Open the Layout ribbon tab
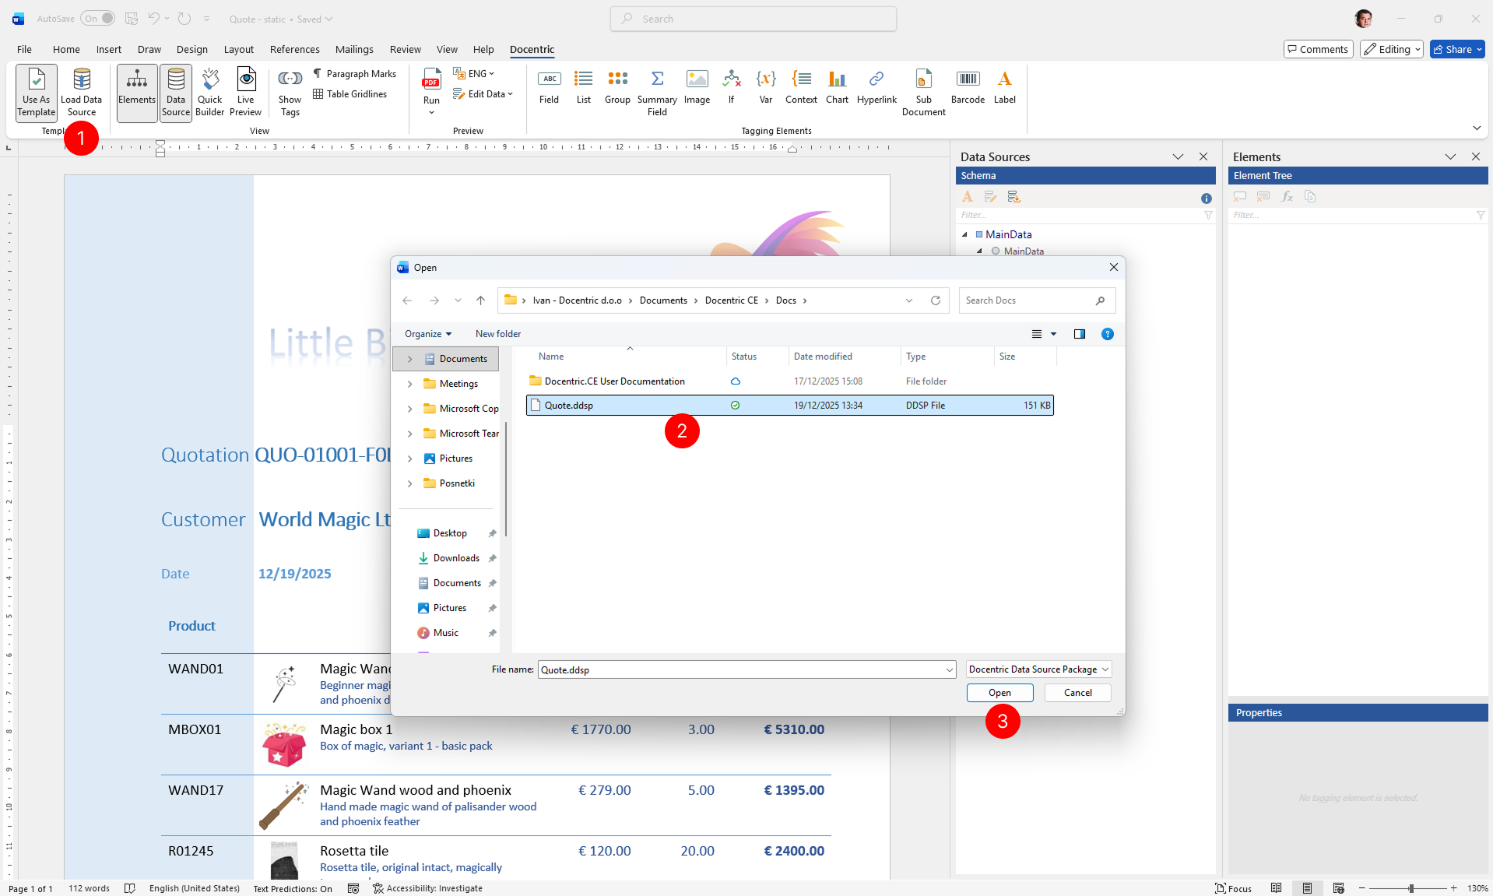1493x896 pixels. pyautogui.click(x=238, y=49)
